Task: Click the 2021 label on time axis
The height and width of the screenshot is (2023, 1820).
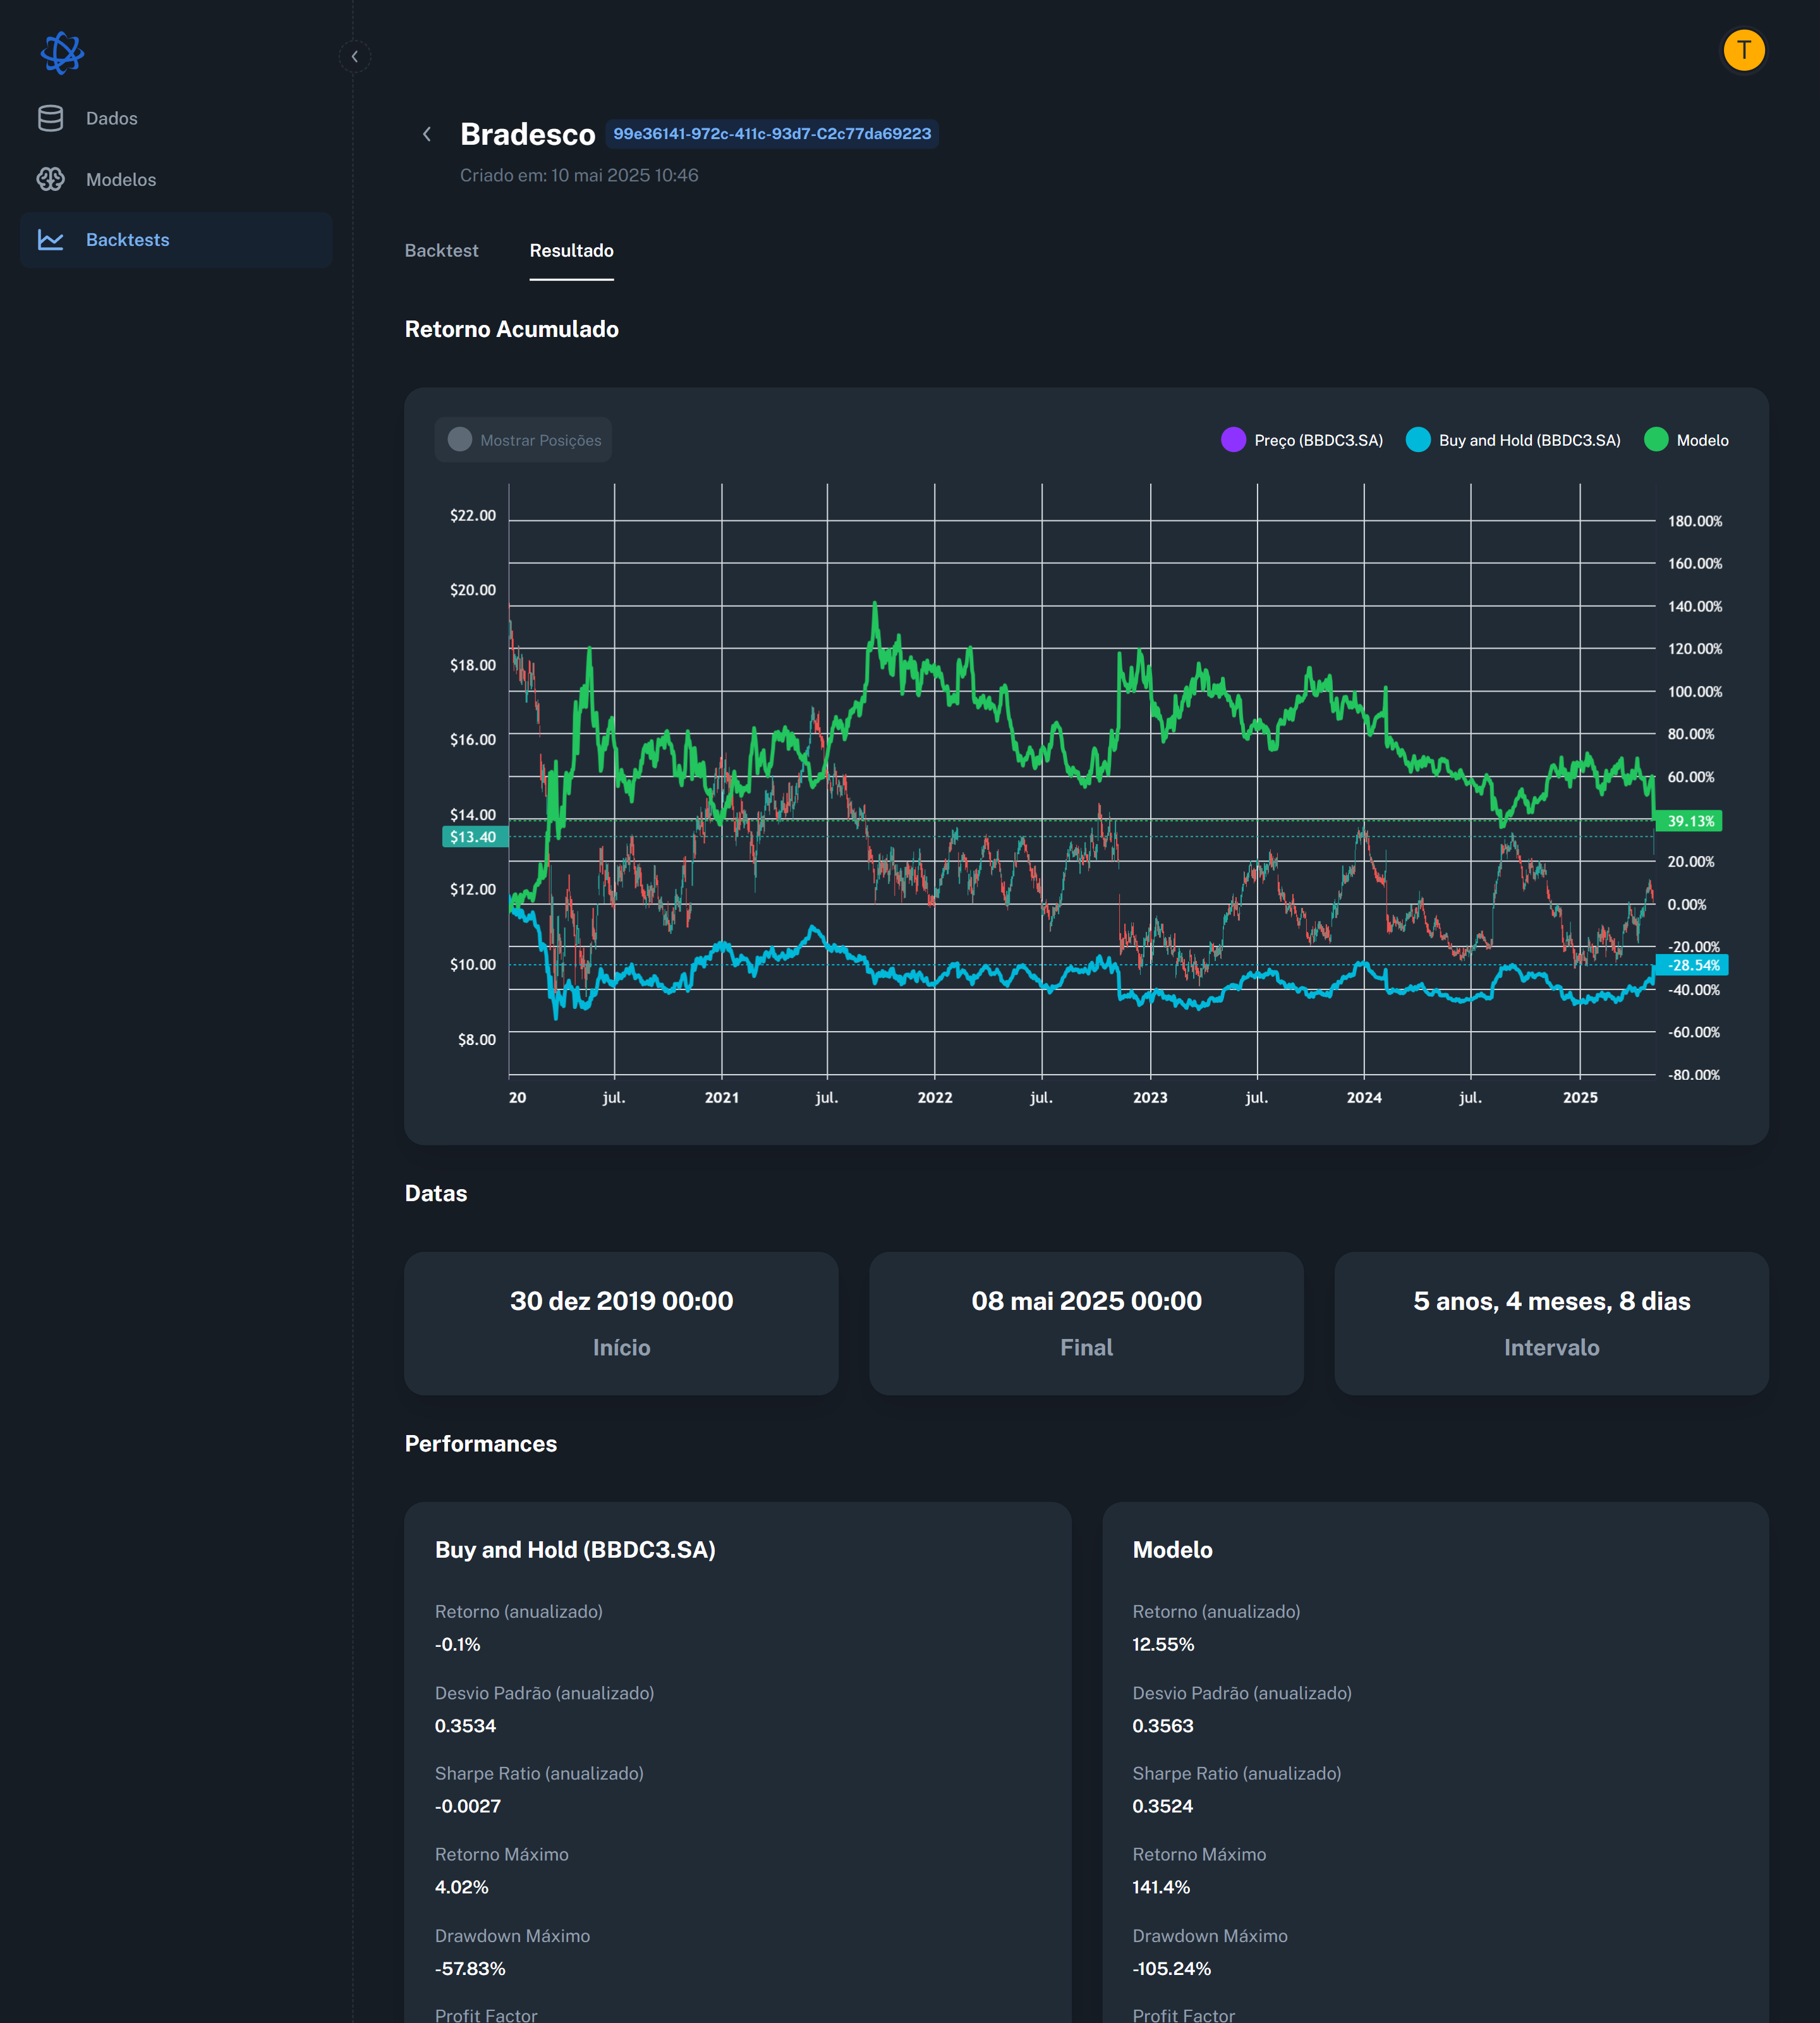Action: pos(722,1097)
